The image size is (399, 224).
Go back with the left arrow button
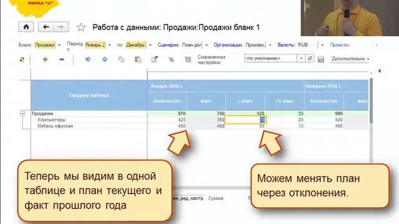(x=46, y=27)
